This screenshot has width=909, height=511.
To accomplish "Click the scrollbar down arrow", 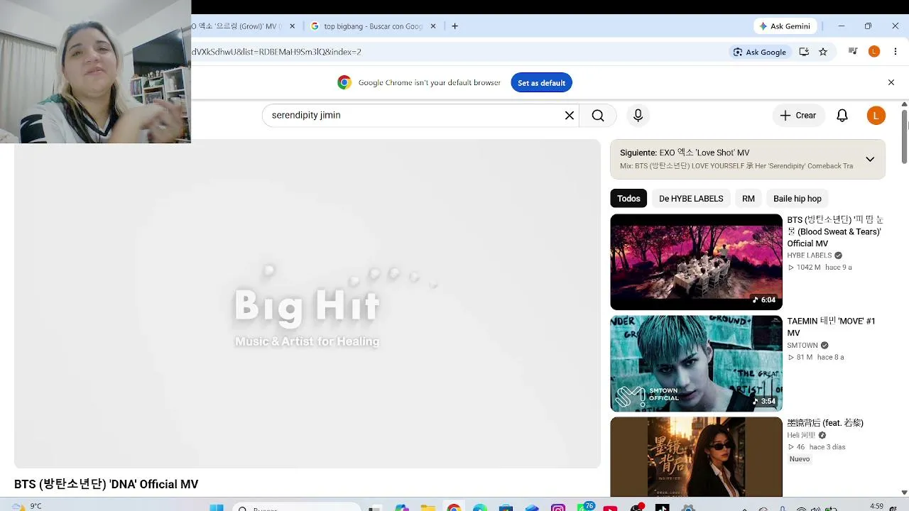I will click(x=904, y=492).
